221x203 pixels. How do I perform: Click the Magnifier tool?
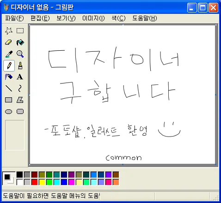pos(20,54)
